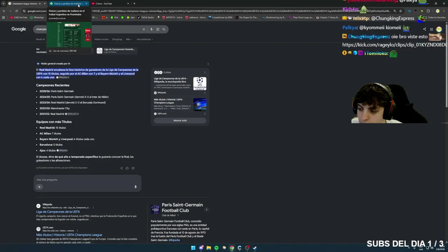The image size is (448, 252).
Task: Open UEFA.com source card thumbnail
Action: (199, 105)
